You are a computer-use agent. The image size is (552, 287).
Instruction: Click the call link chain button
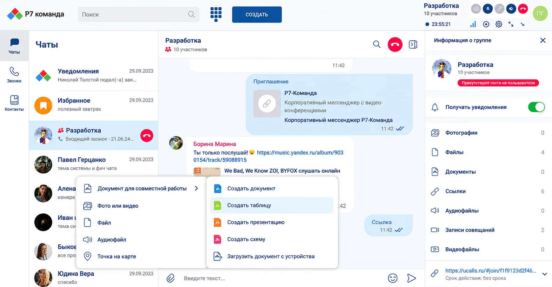499,9
